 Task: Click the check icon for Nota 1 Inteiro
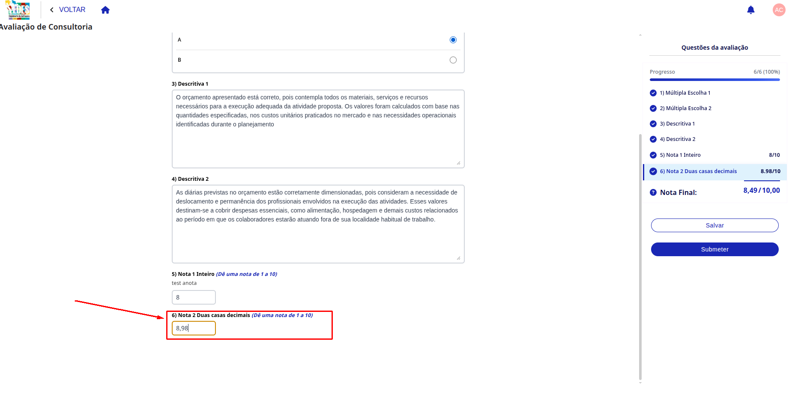[653, 155]
